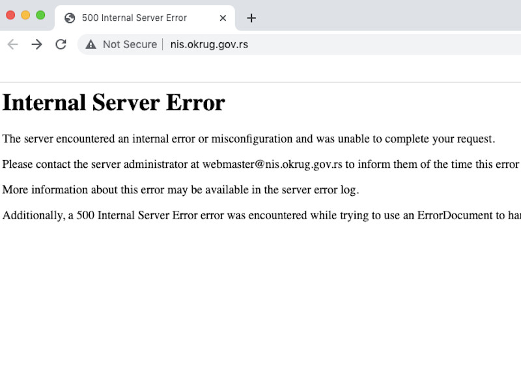The height and width of the screenshot is (391, 521).
Task: Click the globe favicon on the tab
Action: (70, 18)
